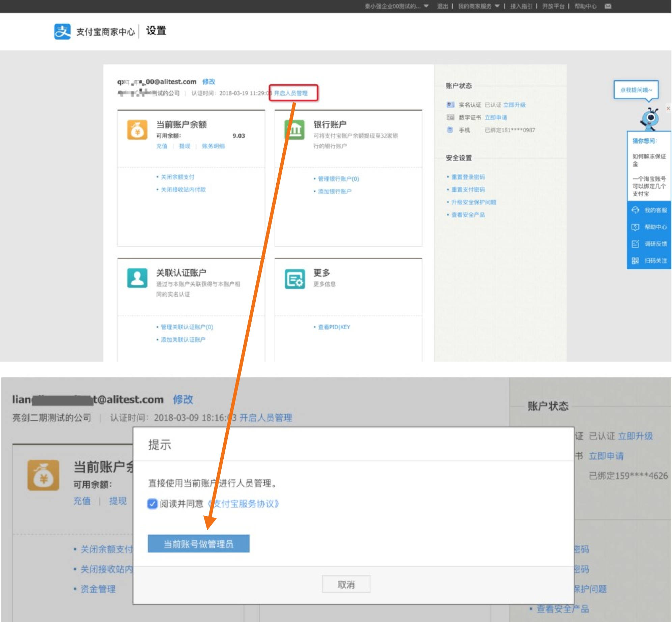This screenshot has width=672, height=622.
Task: Open 开放平台 in top navigation
Action: point(553,6)
